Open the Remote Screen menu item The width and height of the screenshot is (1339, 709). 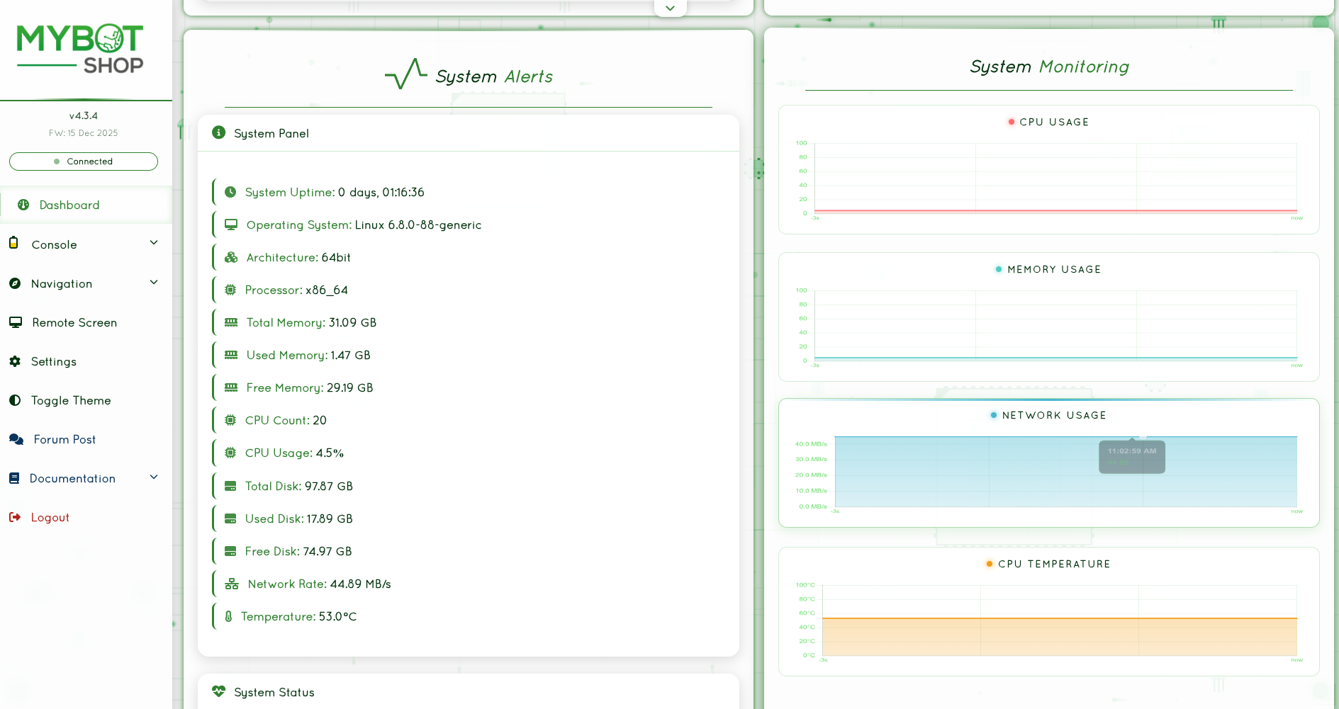(x=74, y=322)
